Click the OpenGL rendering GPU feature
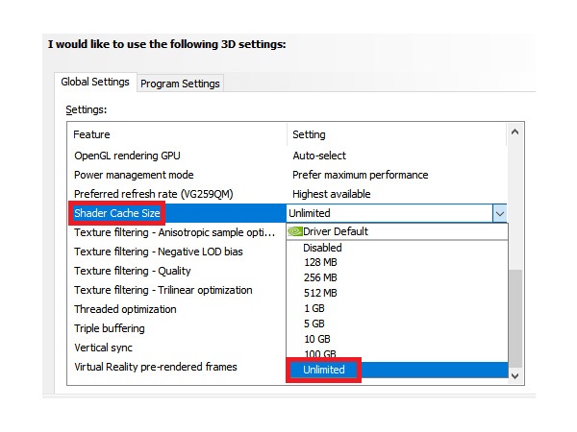This screenshot has height=432, width=577. click(x=127, y=156)
